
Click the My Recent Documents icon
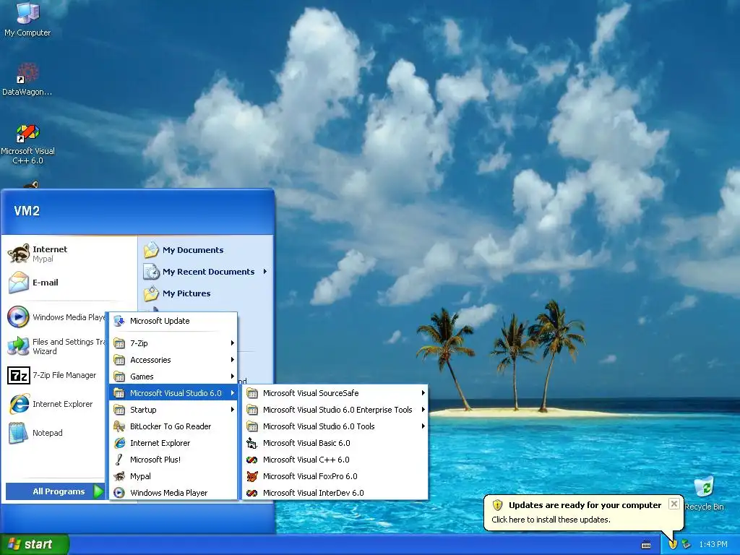152,272
